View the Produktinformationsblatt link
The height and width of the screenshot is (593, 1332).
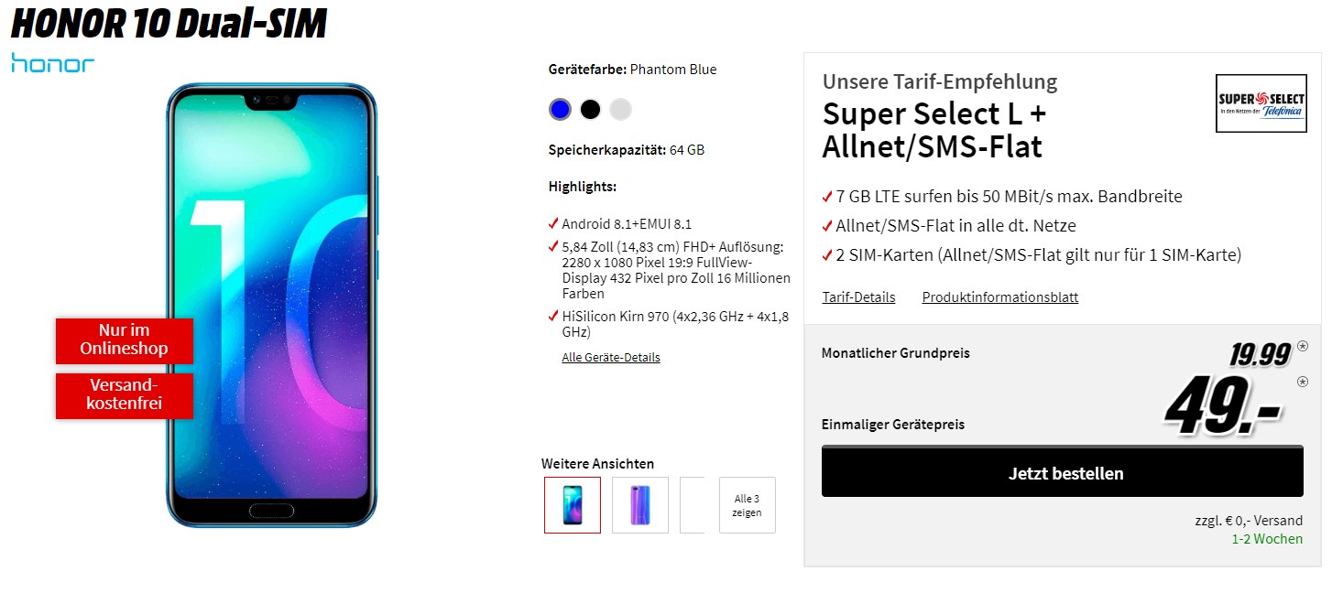click(x=999, y=297)
